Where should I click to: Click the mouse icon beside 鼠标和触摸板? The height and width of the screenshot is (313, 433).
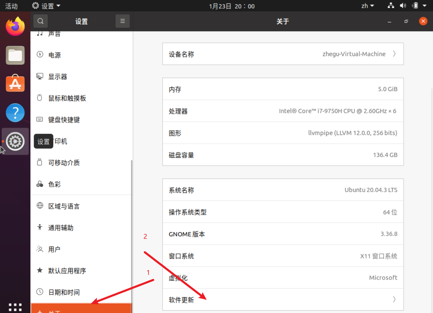pyautogui.click(x=40, y=98)
